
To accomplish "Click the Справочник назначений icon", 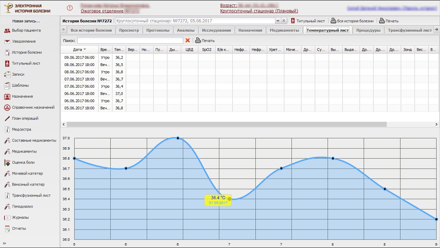I will pos(7,108).
